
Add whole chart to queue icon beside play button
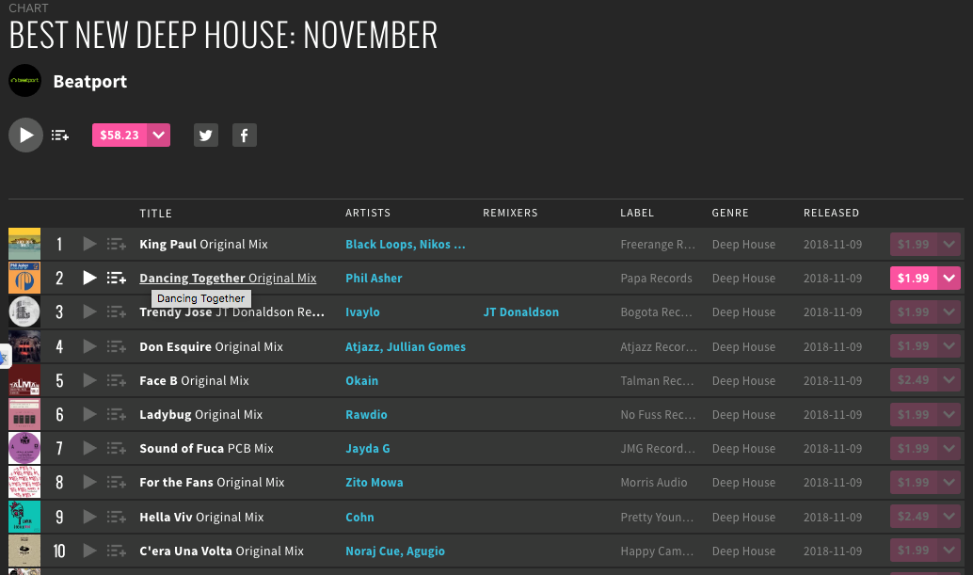pyautogui.click(x=59, y=136)
